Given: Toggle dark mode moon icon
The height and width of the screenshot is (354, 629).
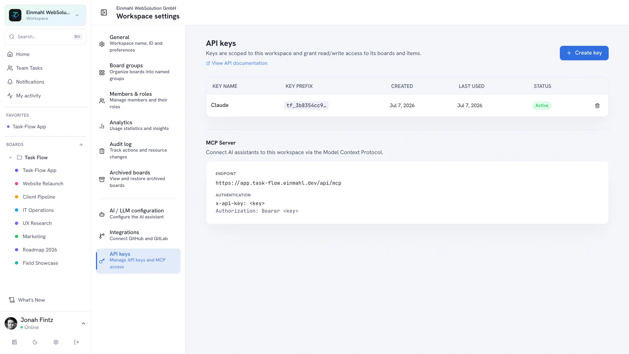Looking at the screenshot, I should [x=35, y=342].
